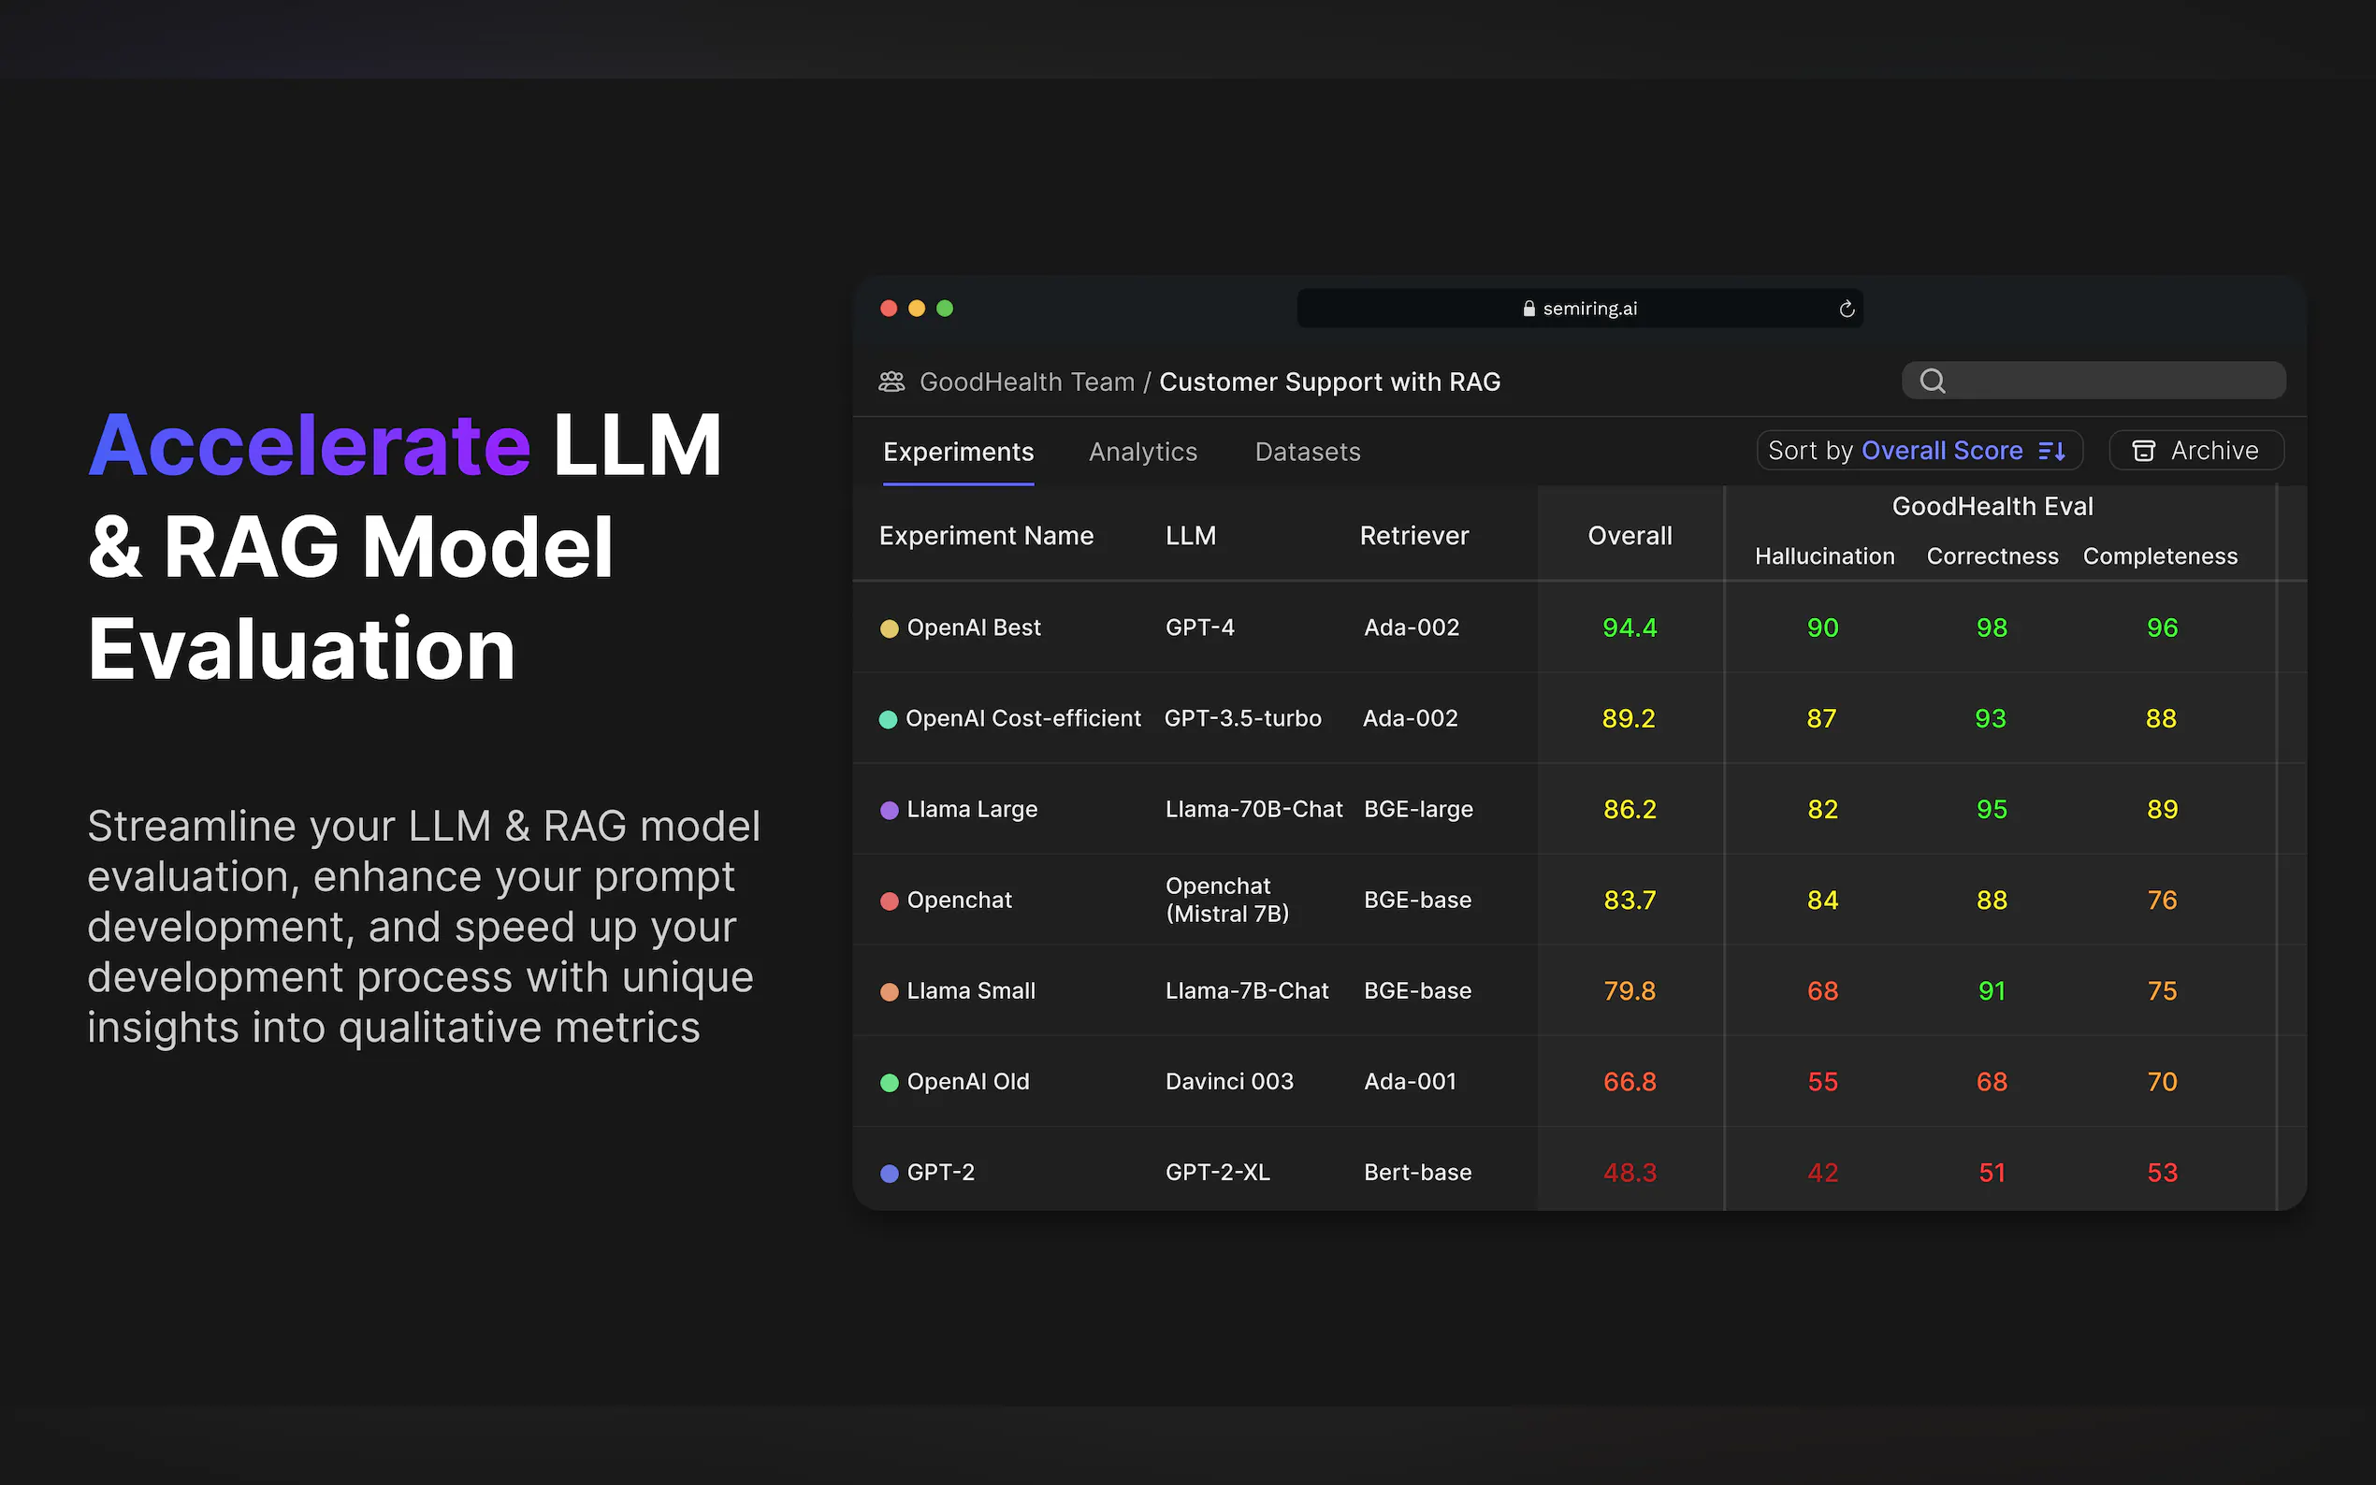Click the browser reload icon
Viewport: 2376px width, 1485px height.
[1847, 310]
